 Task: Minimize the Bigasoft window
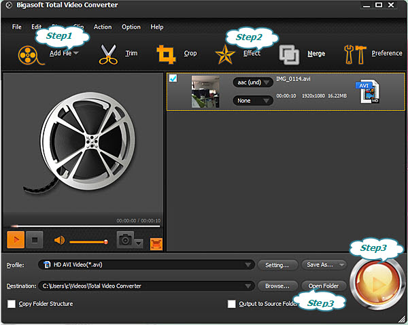click(367, 5)
